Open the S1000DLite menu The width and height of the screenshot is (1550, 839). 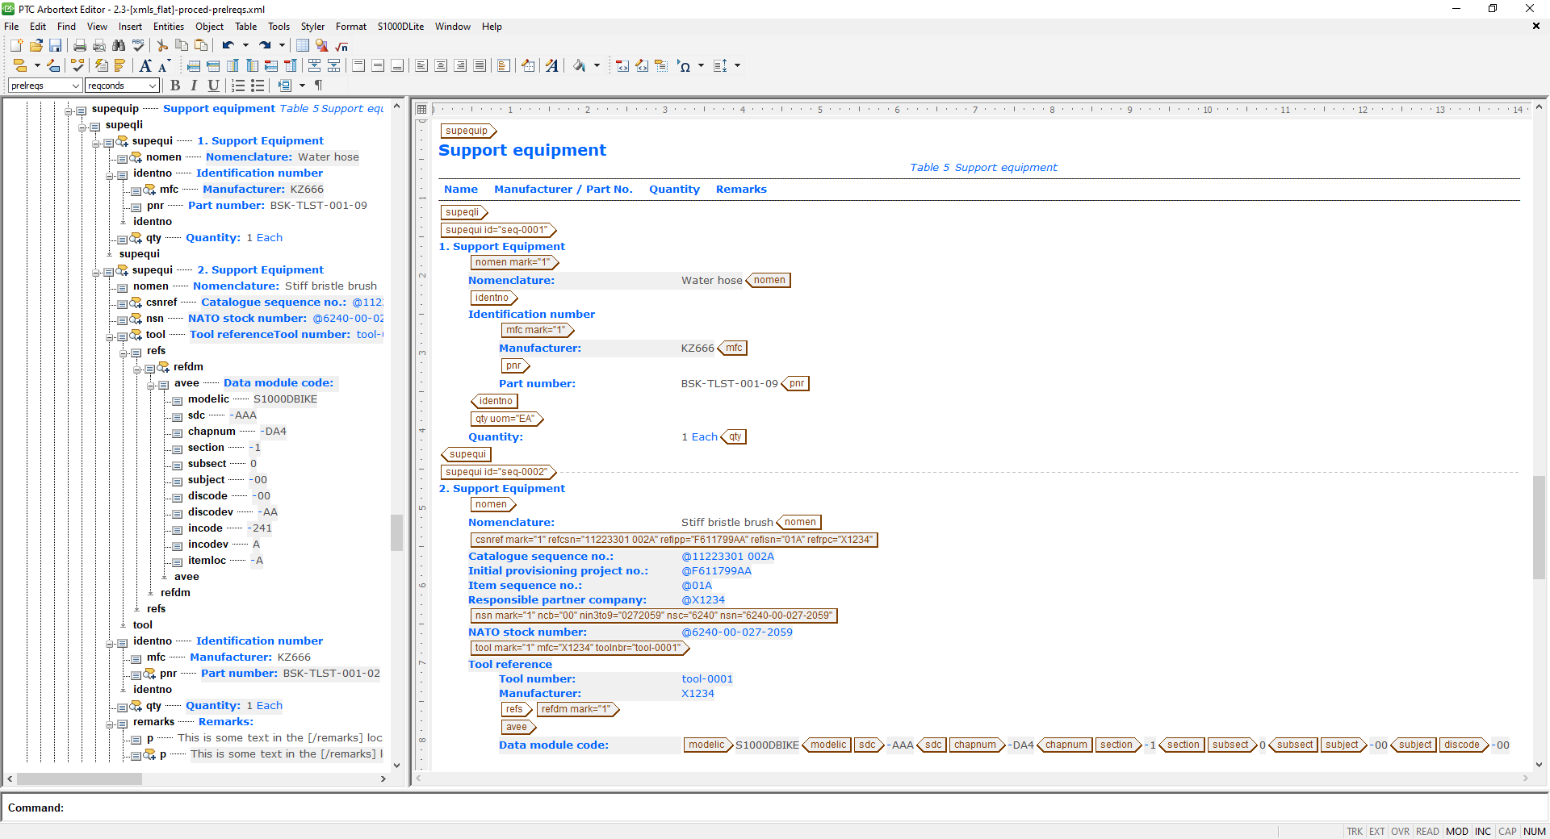[x=400, y=27]
